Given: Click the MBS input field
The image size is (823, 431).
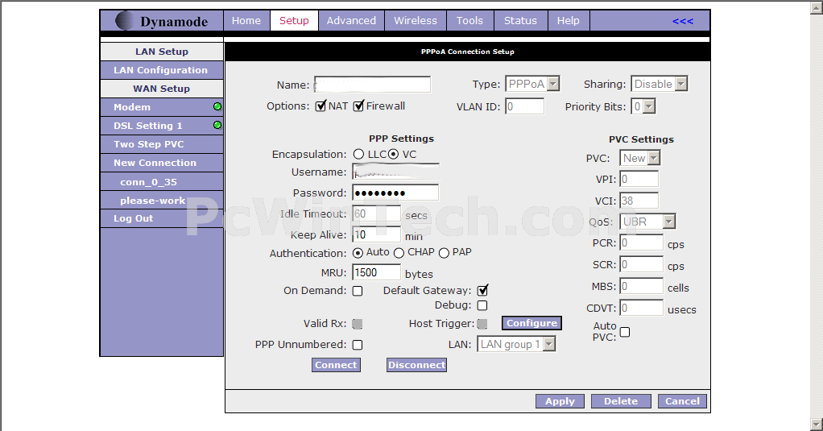Looking at the screenshot, I should coord(641,286).
